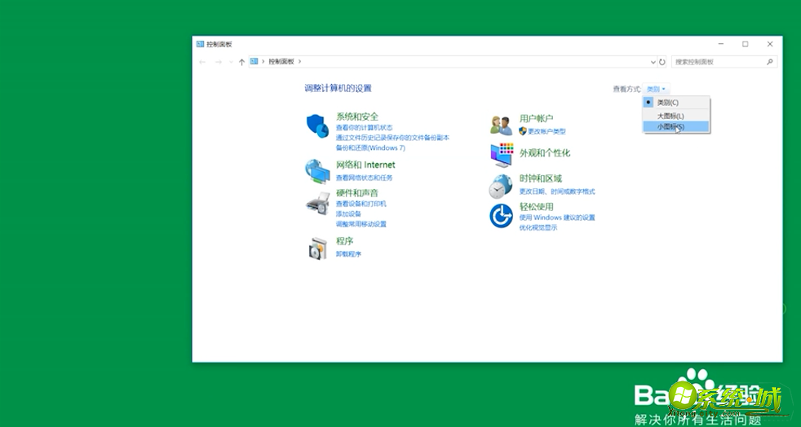The image size is (801, 427).
Task: Open 硬件和声音 category
Action: tap(357, 193)
